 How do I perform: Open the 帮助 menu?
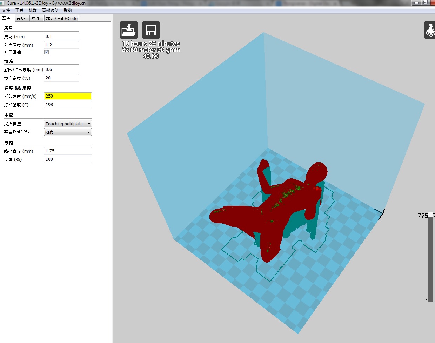click(68, 10)
